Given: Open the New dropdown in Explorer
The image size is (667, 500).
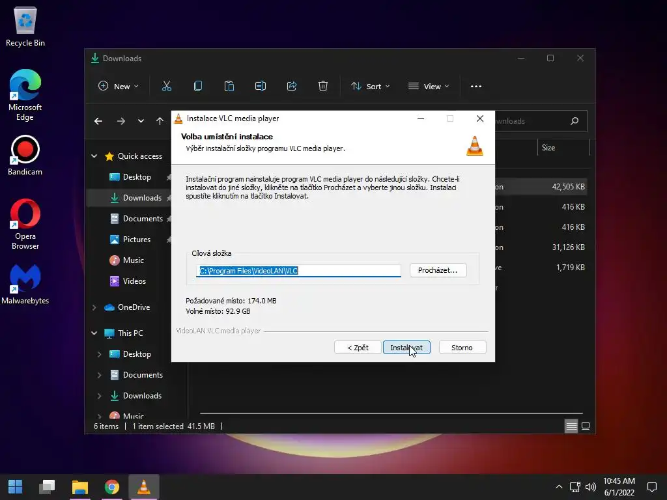Looking at the screenshot, I should tap(119, 87).
